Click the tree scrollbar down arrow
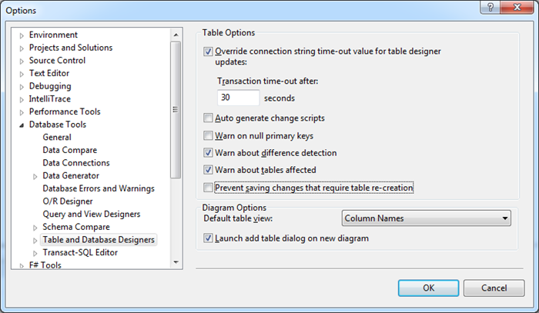Screen dimensions: 539x313 [x=176, y=262]
